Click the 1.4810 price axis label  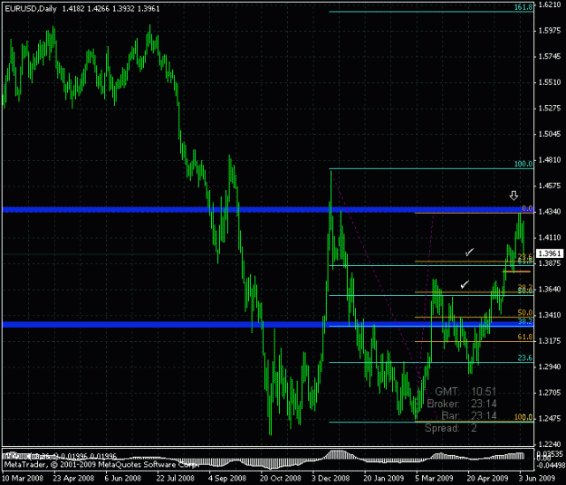tap(550, 160)
